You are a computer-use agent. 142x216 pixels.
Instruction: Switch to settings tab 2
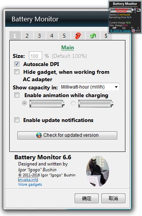click(27, 36)
